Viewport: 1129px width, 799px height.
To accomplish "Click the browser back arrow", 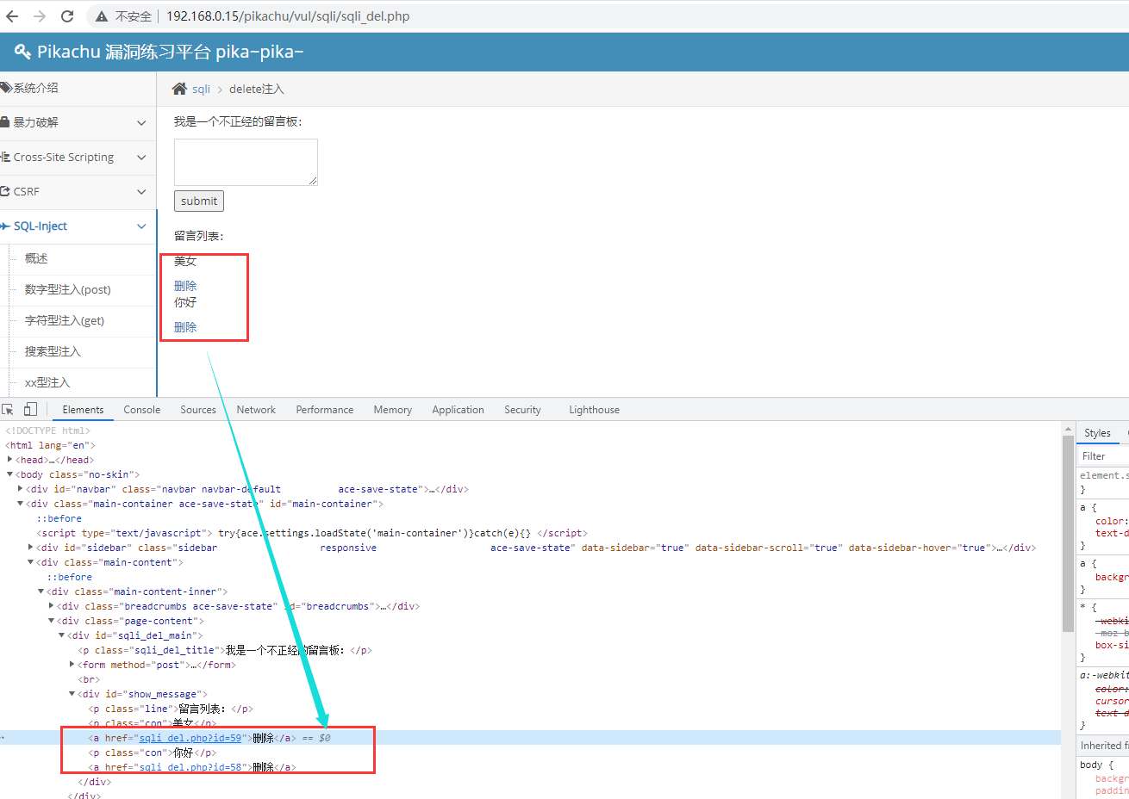I will point(12,16).
